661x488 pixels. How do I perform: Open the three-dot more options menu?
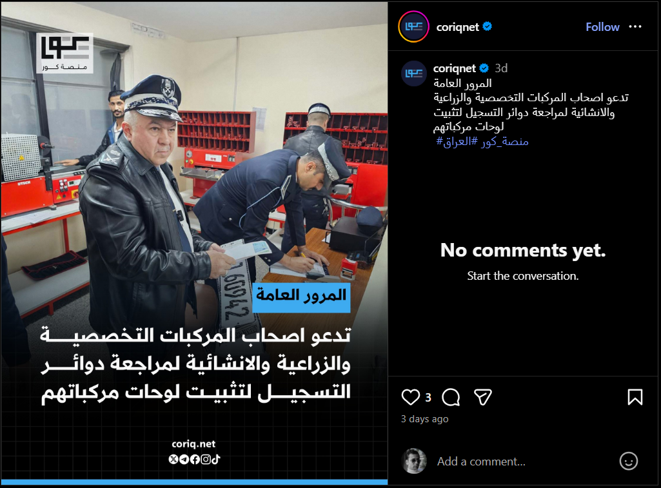(x=635, y=26)
